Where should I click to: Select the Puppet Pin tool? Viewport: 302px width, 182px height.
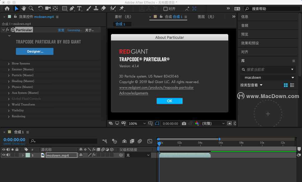point(122,9)
